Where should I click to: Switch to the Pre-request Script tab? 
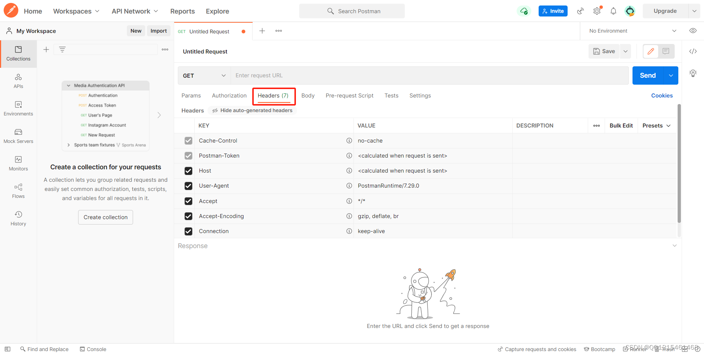pyautogui.click(x=349, y=96)
